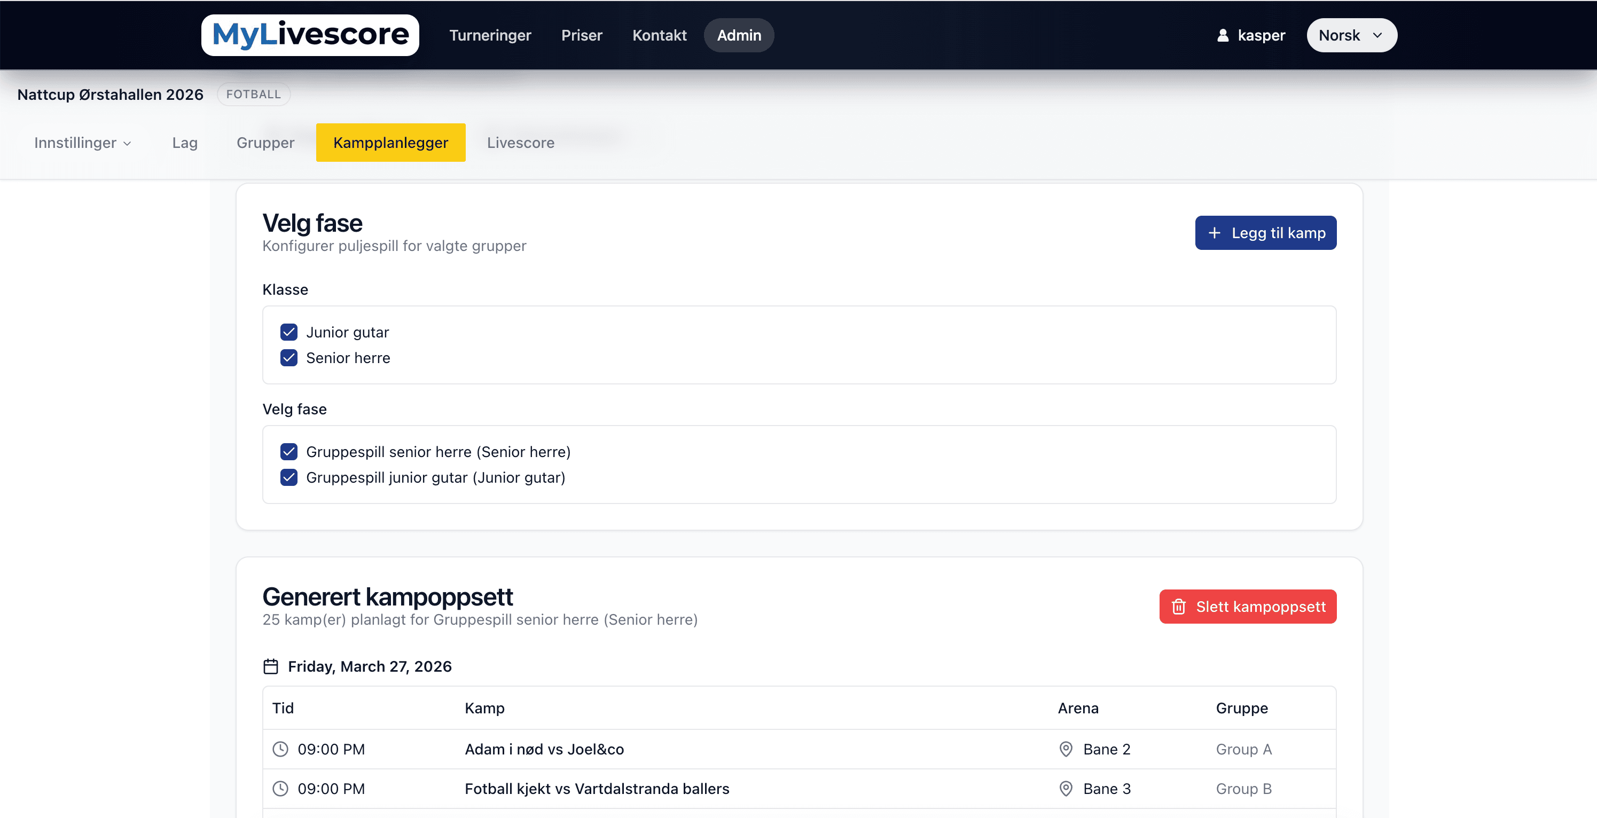Click the FOTBALL badge
Viewport: 1597px width, 818px height.
coord(253,94)
